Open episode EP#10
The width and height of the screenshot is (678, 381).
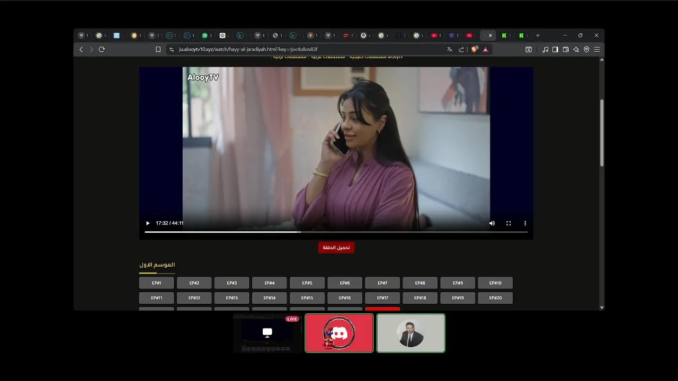(x=495, y=283)
